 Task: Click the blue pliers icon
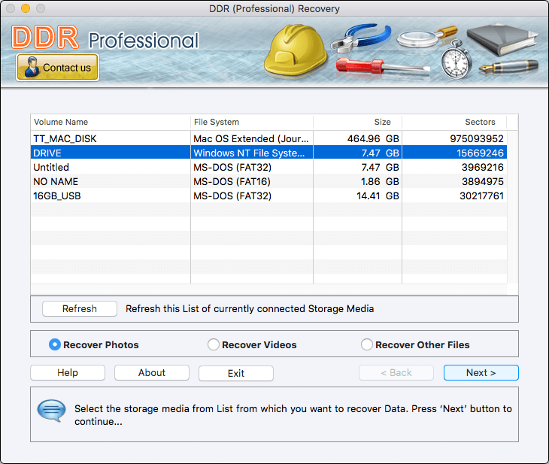click(361, 37)
